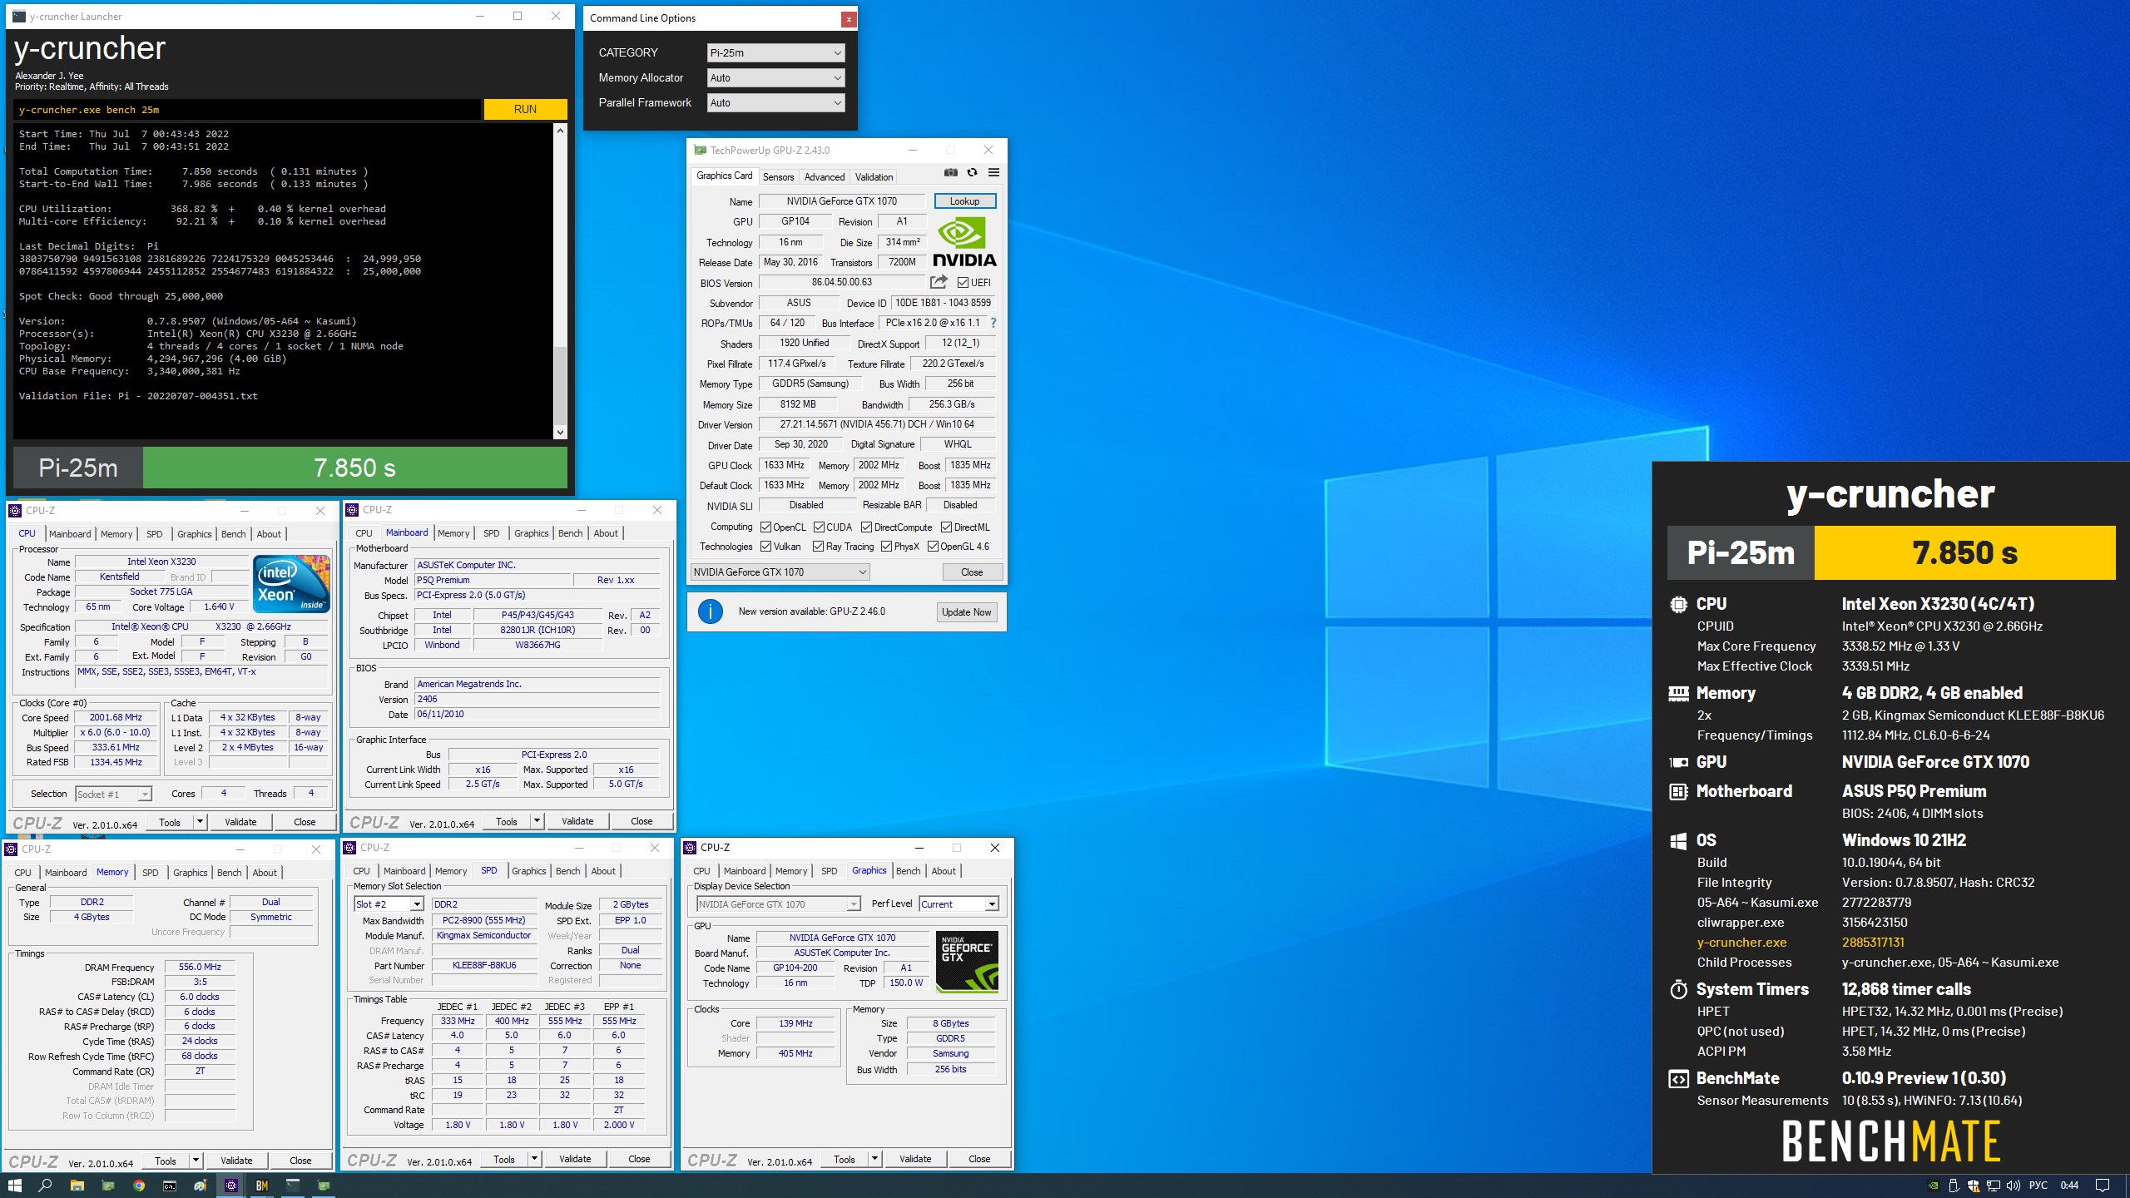The image size is (2130, 1198).
Task: Toggle the OpenGL 4.6 checkbox
Action: [x=933, y=547]
